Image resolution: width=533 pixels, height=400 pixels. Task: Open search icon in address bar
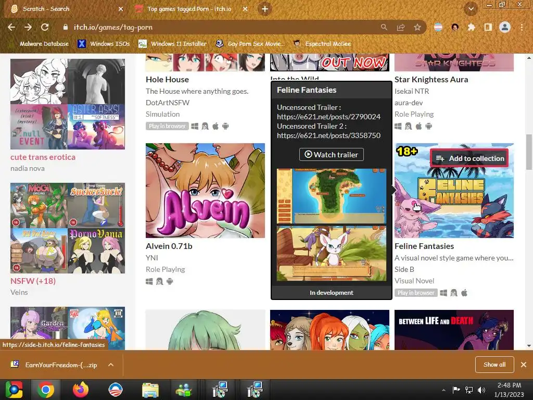click(384, 27)
